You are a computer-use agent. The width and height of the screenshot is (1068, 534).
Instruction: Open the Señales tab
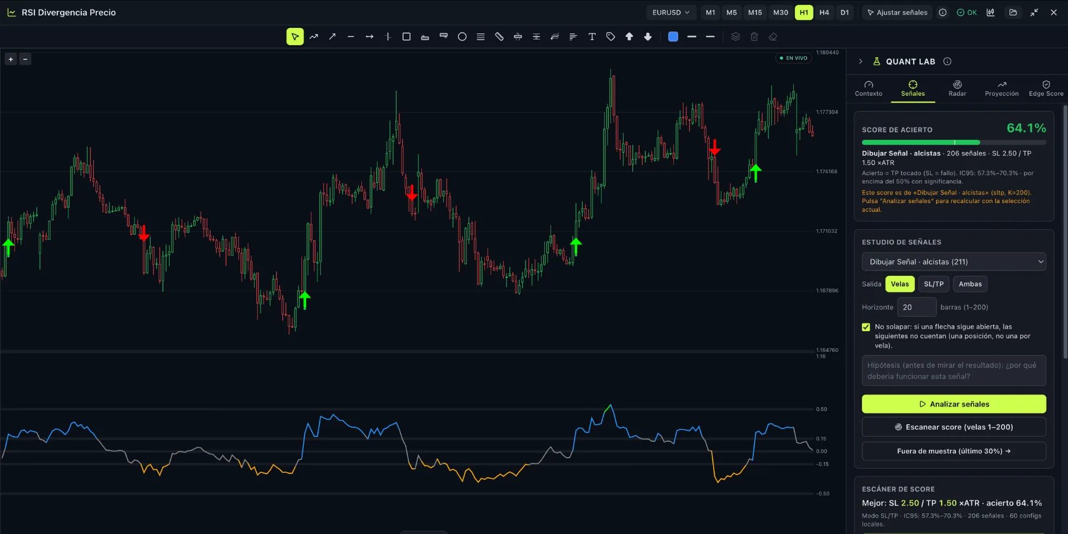[x=913, y=89]
